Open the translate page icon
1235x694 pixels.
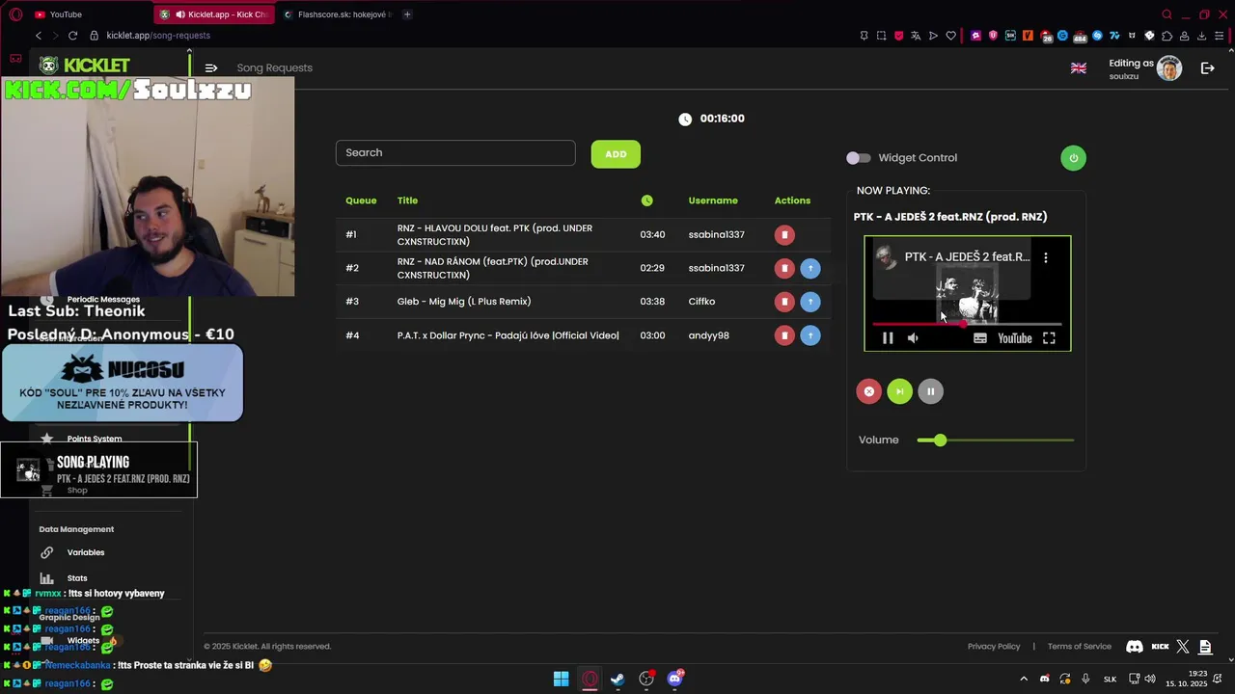[916, 36]
